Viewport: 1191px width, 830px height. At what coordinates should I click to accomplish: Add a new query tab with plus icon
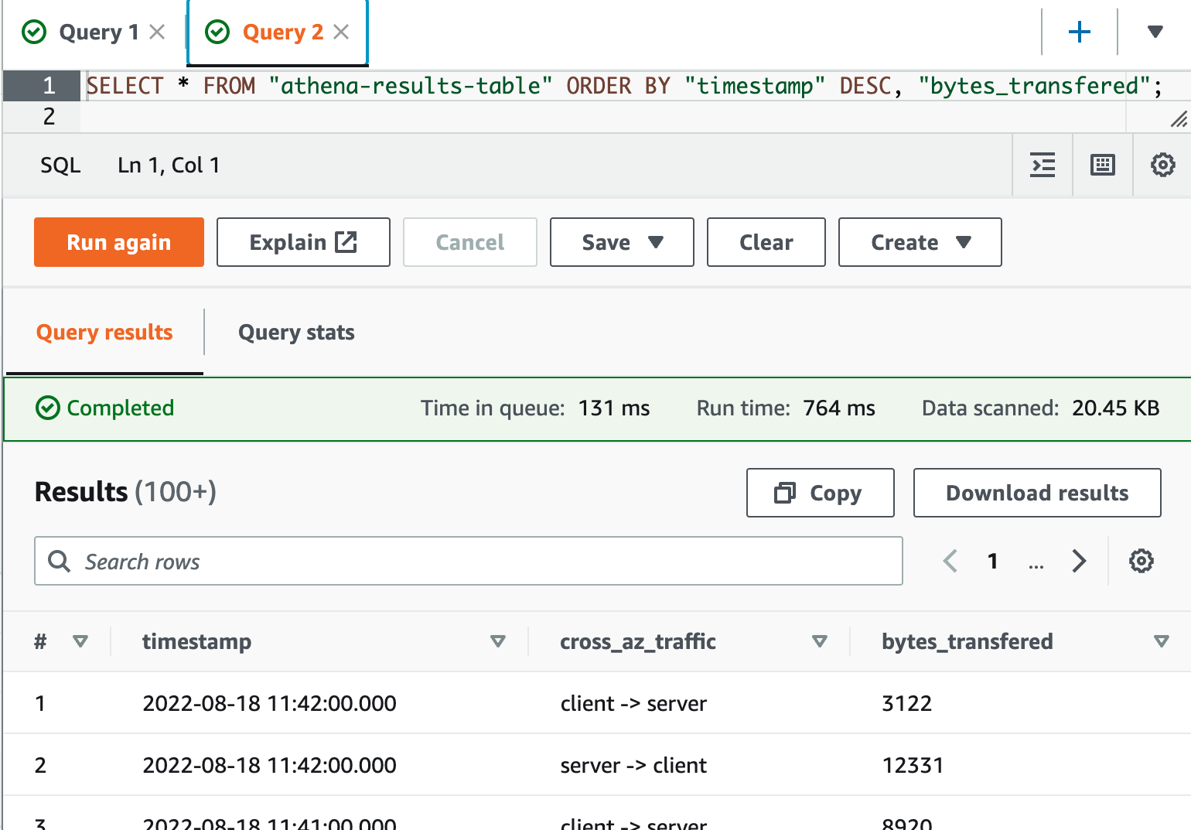[x=1079, y=32]
